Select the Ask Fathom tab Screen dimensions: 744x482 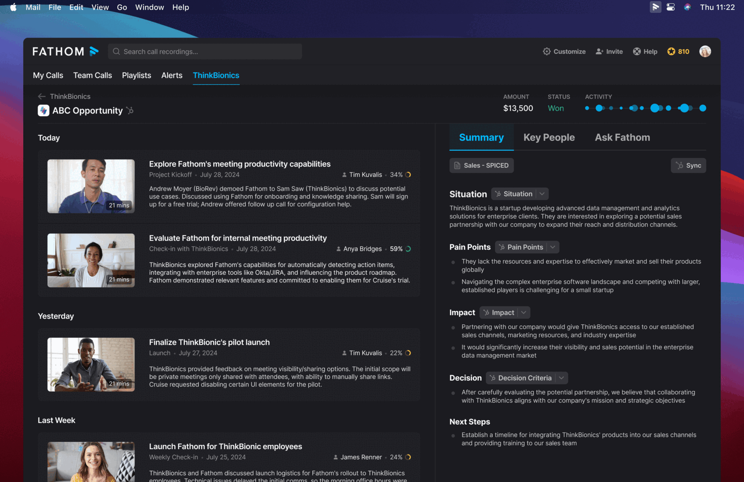point(622,137)
